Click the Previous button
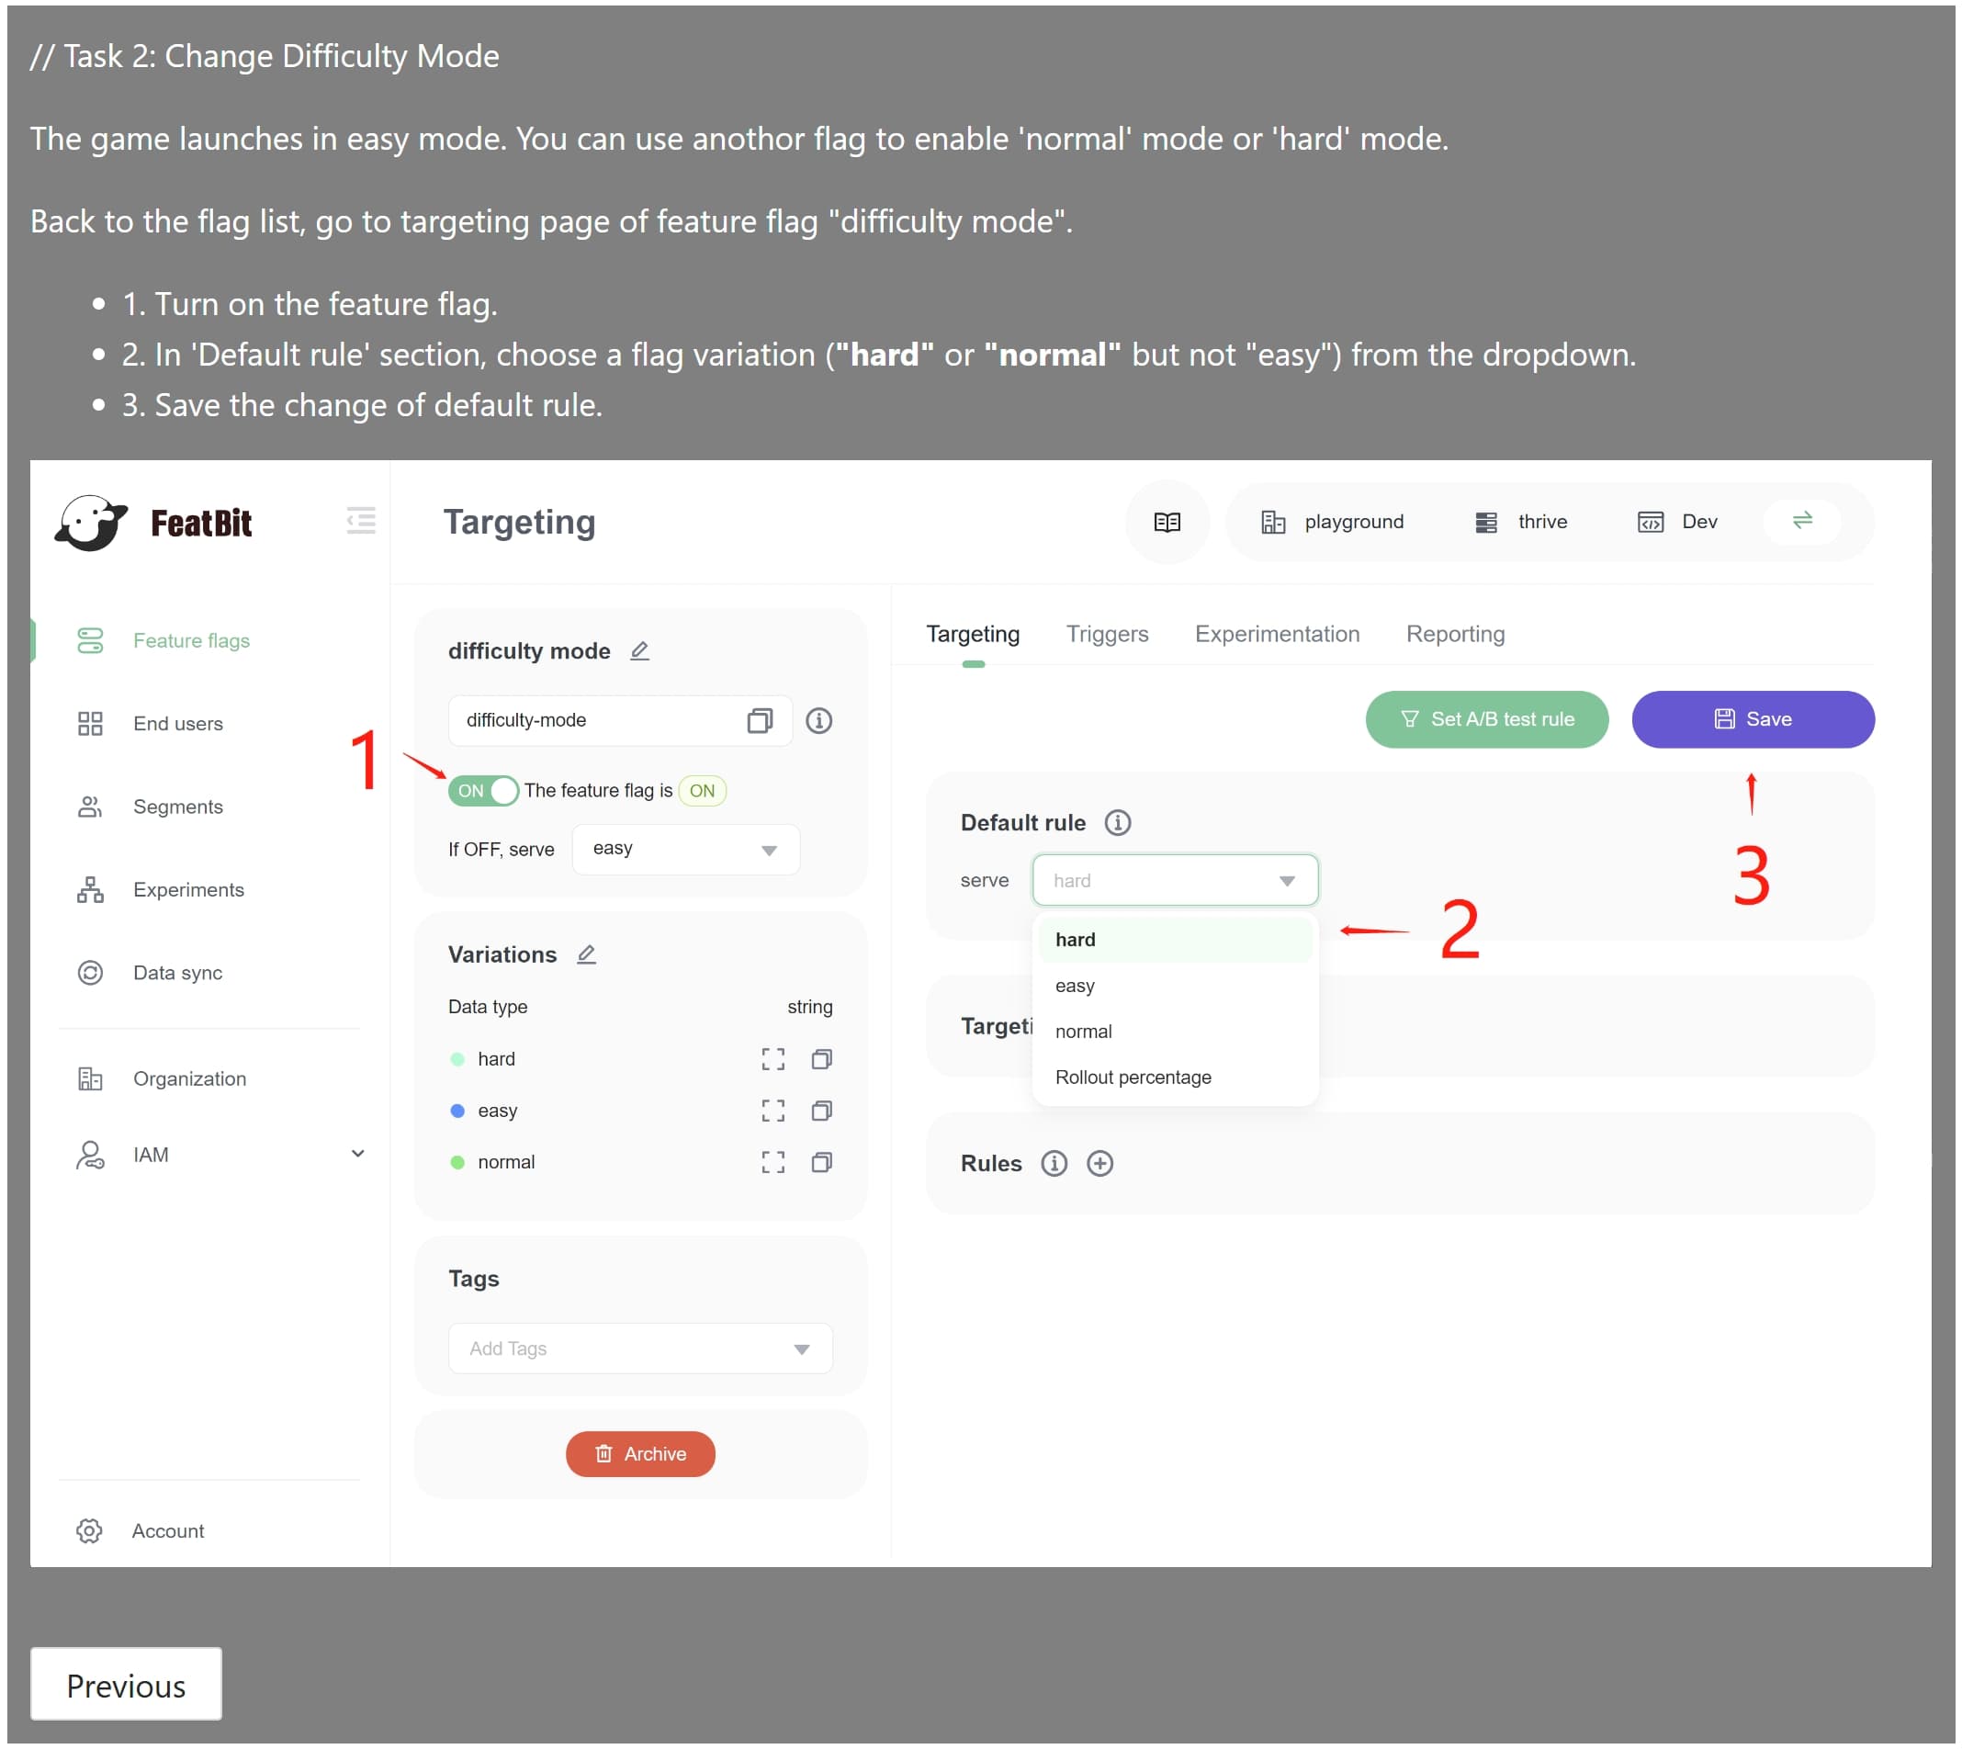The height and width of the screenshot is (1749, 1962). coord(126,1687)
